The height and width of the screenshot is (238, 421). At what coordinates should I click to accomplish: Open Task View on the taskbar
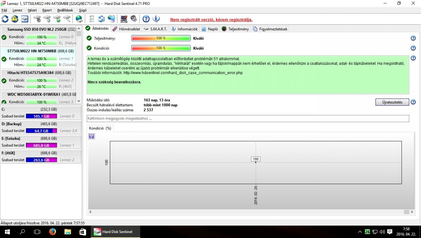coord(37,232)
